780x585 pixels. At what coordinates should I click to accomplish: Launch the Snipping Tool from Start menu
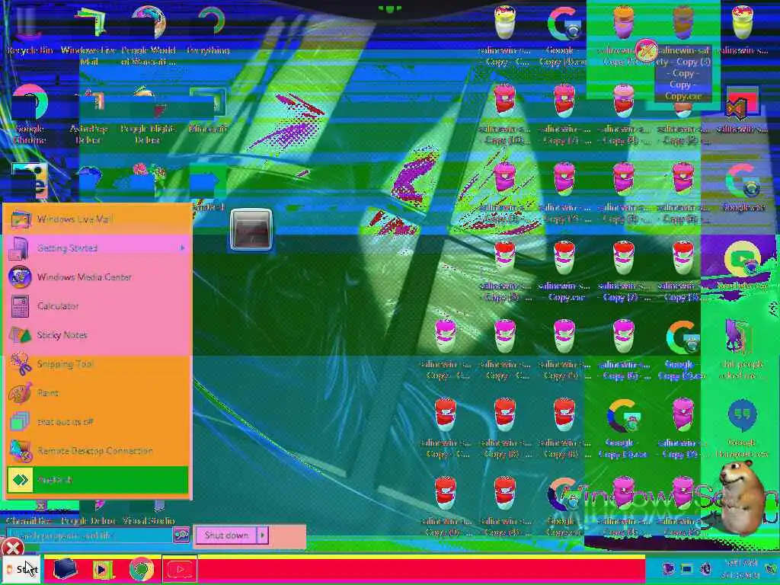click(97, 363)
